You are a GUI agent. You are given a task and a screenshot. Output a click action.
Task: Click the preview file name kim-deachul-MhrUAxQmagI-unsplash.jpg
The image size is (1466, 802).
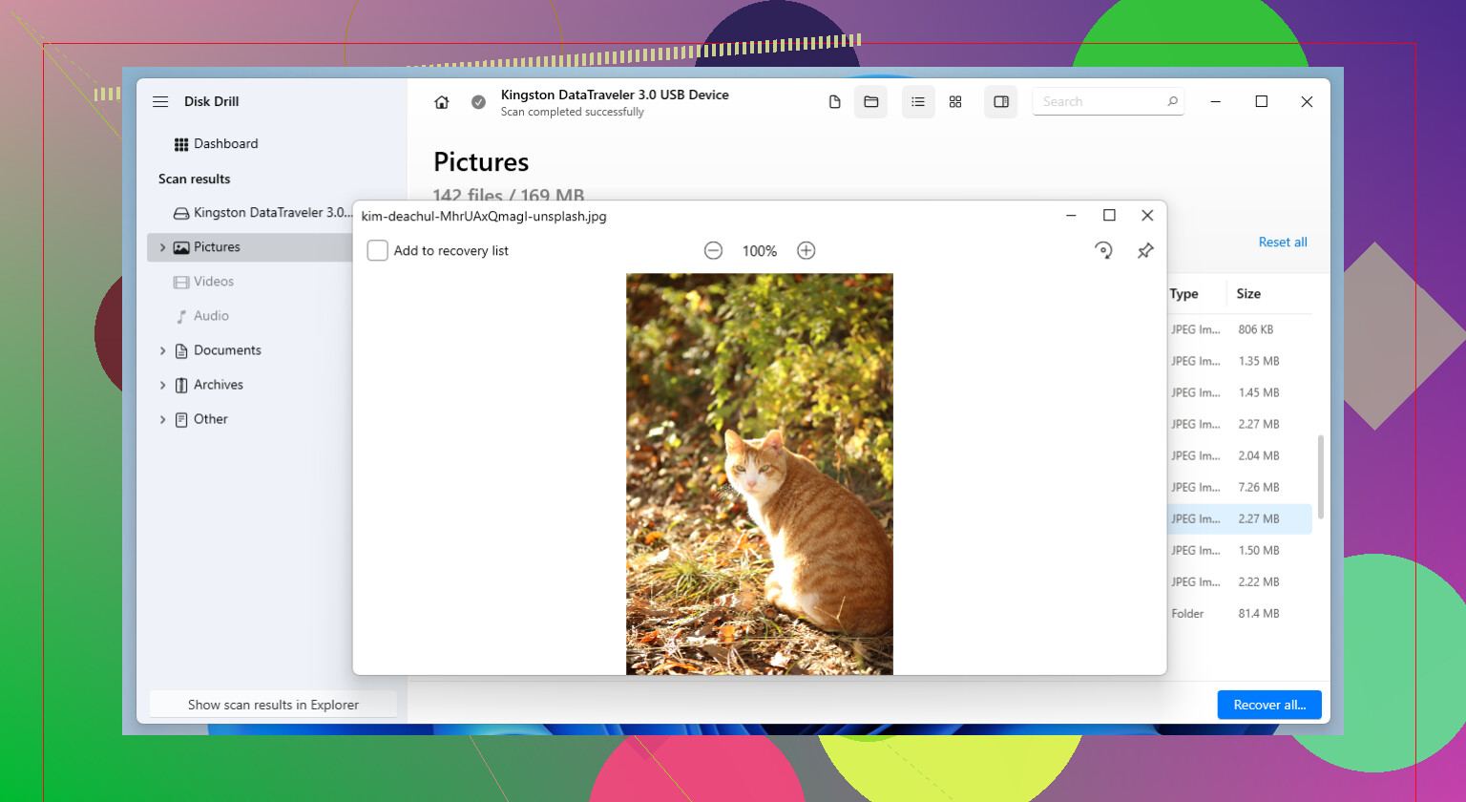484,217
